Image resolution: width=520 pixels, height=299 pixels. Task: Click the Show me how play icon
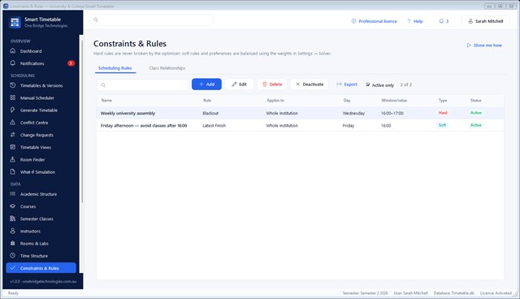point(469,45)
